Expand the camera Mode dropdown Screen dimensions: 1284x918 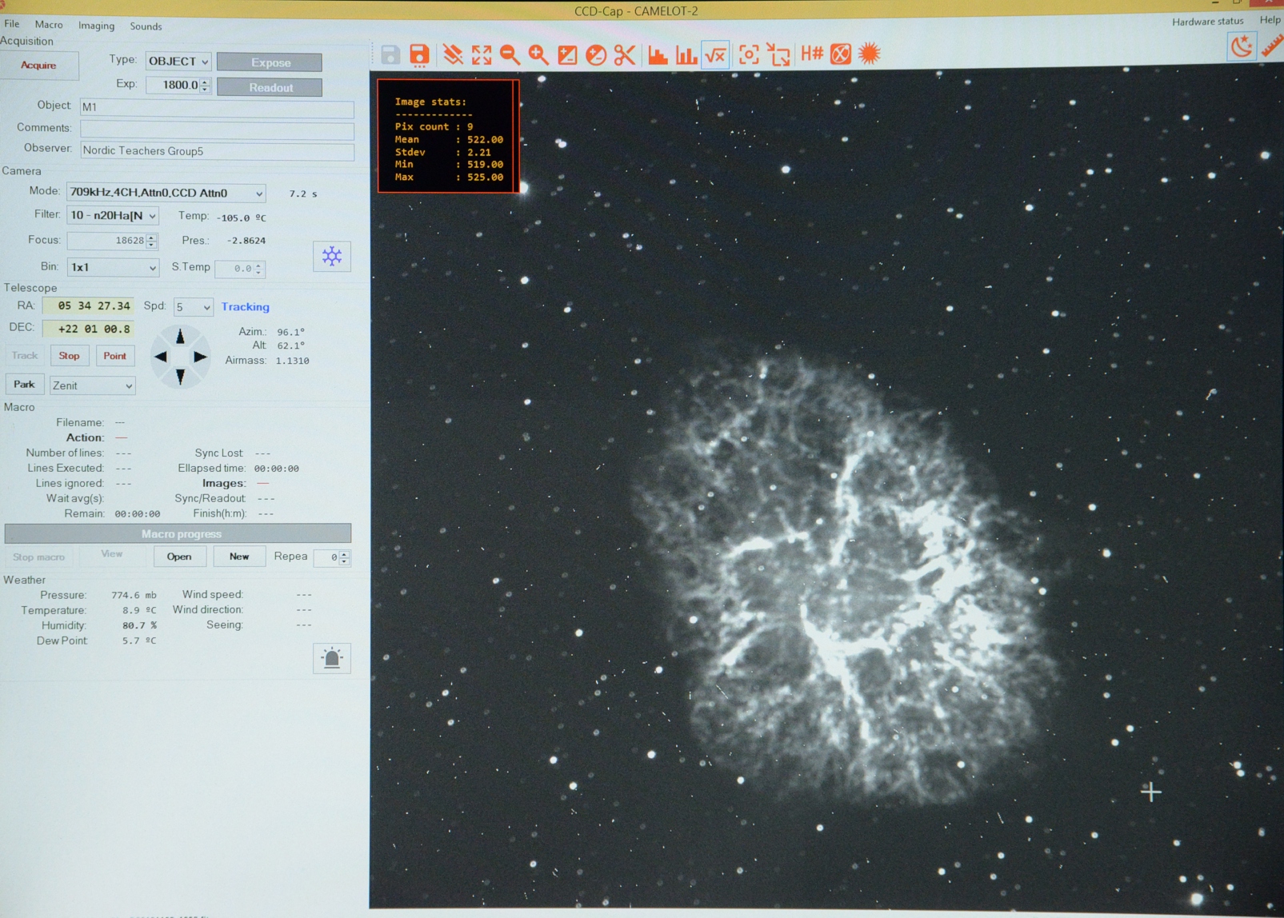[x=166, y=193]
